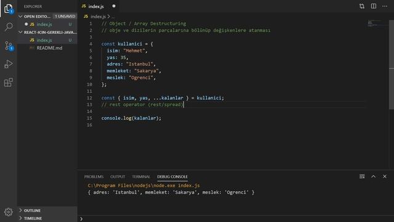Select the Debug Console tab
This screenshot has height=222, width=394.
[x=172, y=177]
